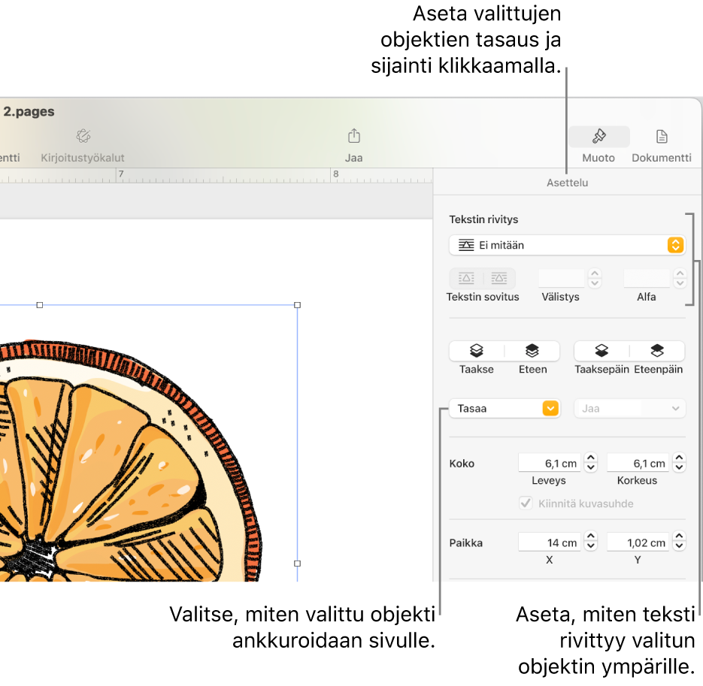Viewport: 703px width, 686px height.
Task: Open the Ei mitään text wrap dropdown
Action: [567, 245]
